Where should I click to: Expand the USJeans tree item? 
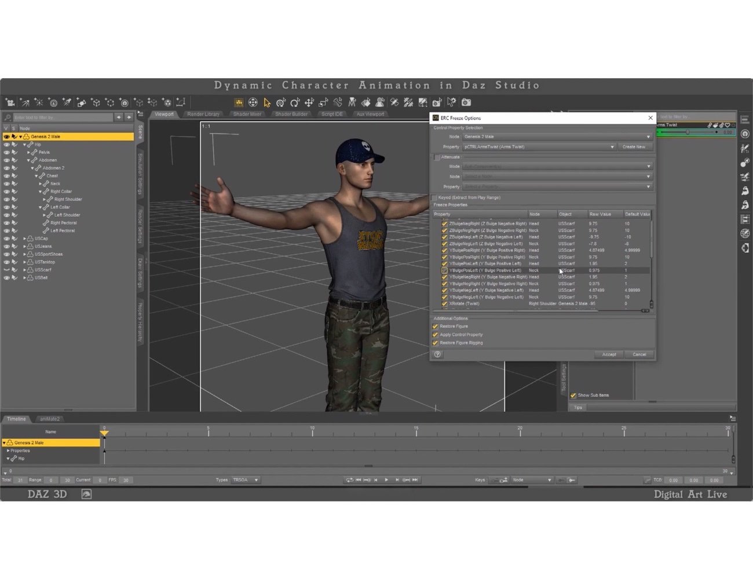coord(24,246)
